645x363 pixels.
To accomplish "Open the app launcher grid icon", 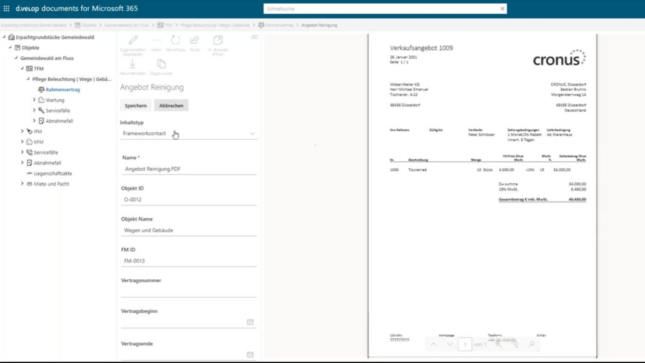I will [x=7, y=9].
